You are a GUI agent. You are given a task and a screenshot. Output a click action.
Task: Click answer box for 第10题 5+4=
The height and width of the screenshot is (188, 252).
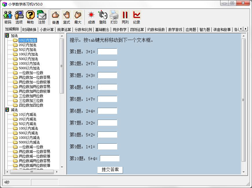click(x=110, y=158)
